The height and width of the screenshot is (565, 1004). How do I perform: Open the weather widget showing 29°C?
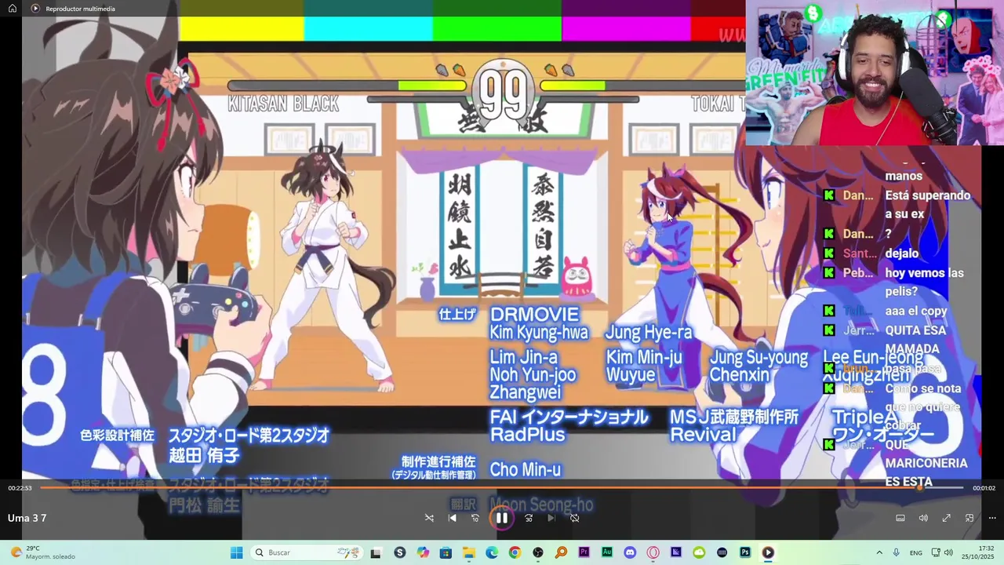pos(43,552)
